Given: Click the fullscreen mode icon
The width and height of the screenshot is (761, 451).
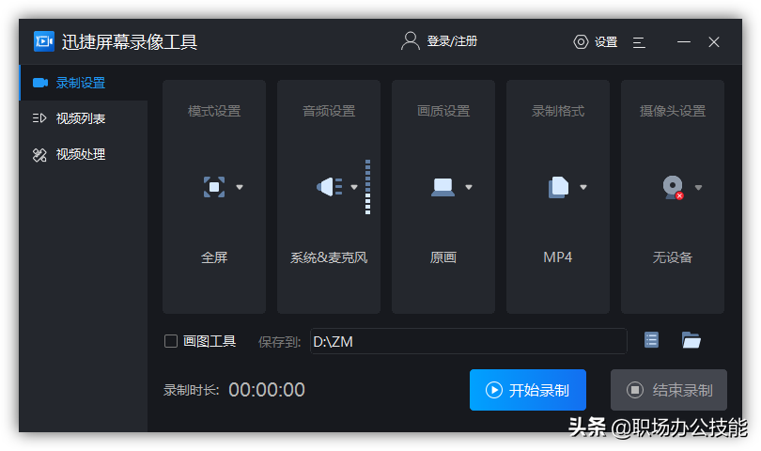Looking at the screenshot, I should tap(214, 187).
